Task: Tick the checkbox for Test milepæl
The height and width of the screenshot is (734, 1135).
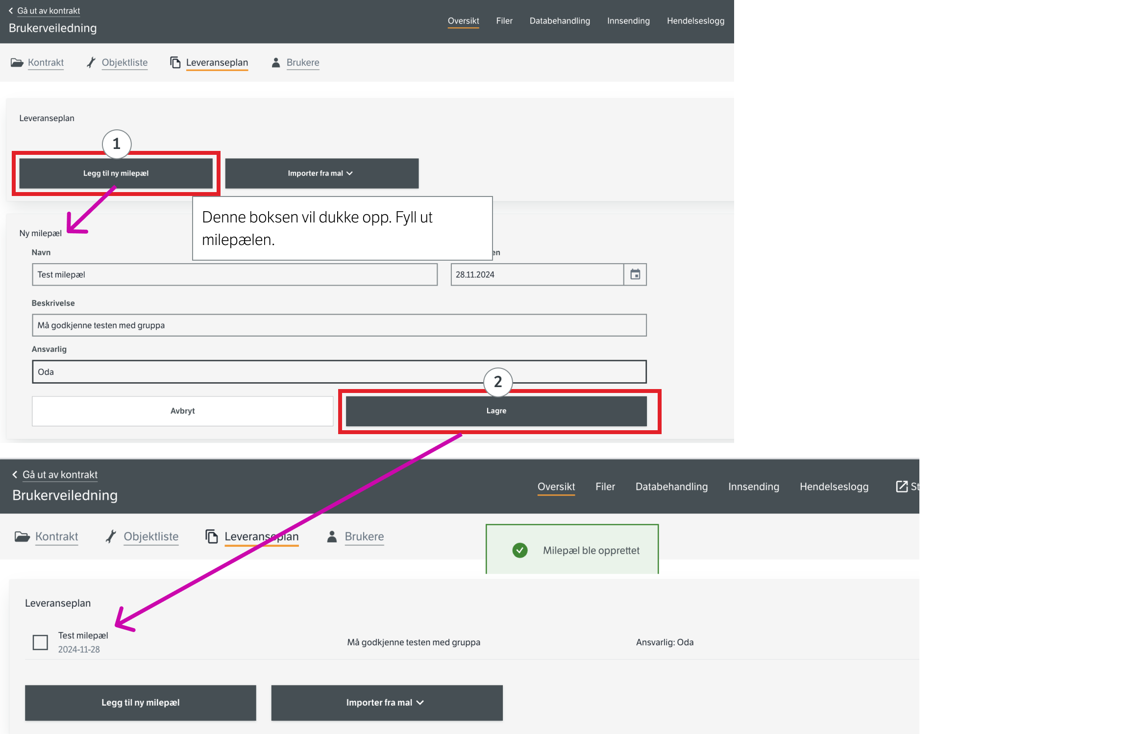Action: pos(40,642)
